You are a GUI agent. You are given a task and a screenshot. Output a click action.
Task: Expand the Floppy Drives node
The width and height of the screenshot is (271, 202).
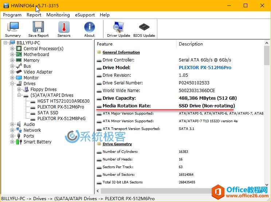click(19, 89)
